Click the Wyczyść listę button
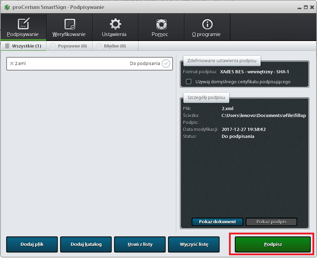 (x=194, y=244)
